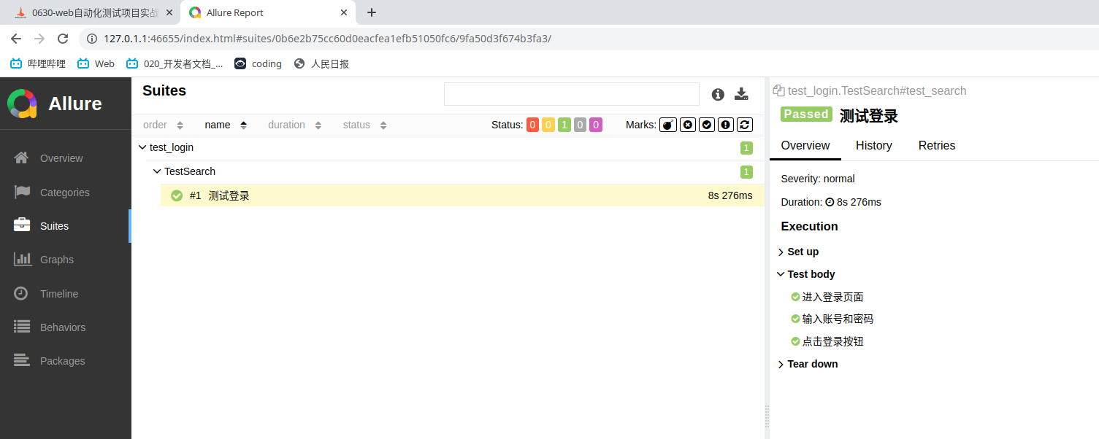Image resolution: width=1099 pixels, height=439 pixels.
Task: Open Behaviors in the sidebar
Action: pyautogui.click(x=62, y=327)
